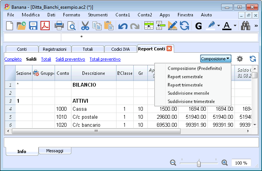Open the Completo view link

[x=13, y=59]
